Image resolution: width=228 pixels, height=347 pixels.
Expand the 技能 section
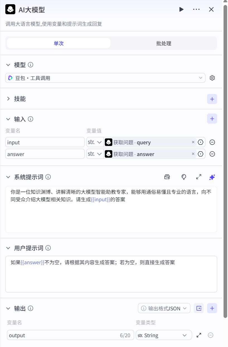pos(8,99)
